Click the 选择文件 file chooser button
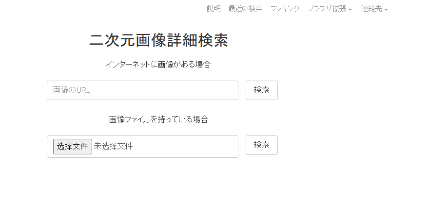The height and width of the screenshot is (200, 428). (x=73, y=146)
